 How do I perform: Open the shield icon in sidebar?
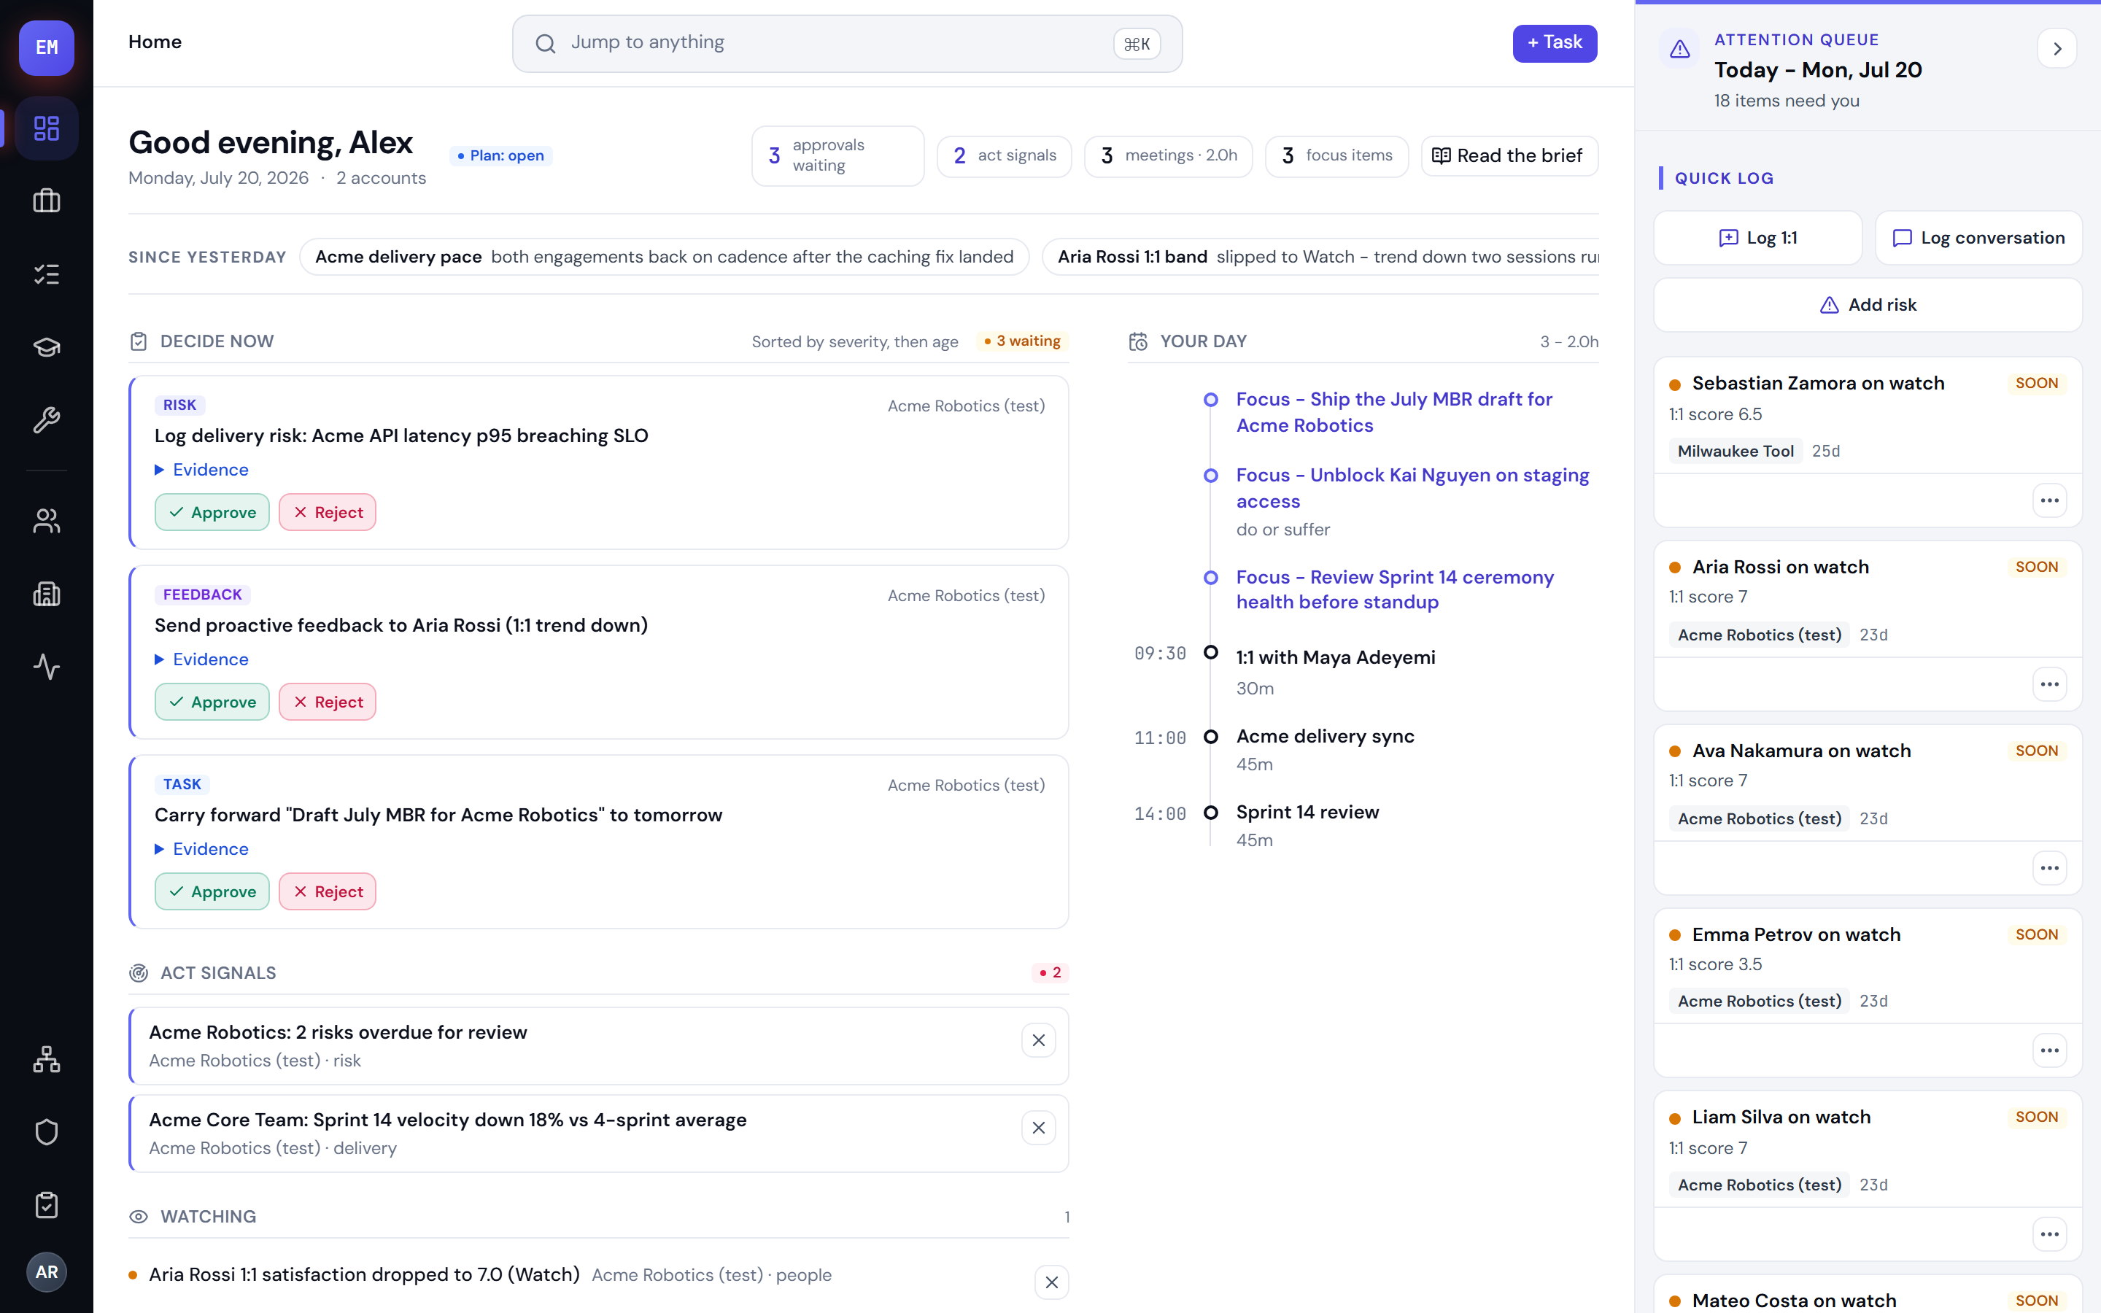(46, 1132)
